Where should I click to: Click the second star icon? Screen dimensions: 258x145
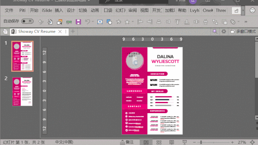127,22
